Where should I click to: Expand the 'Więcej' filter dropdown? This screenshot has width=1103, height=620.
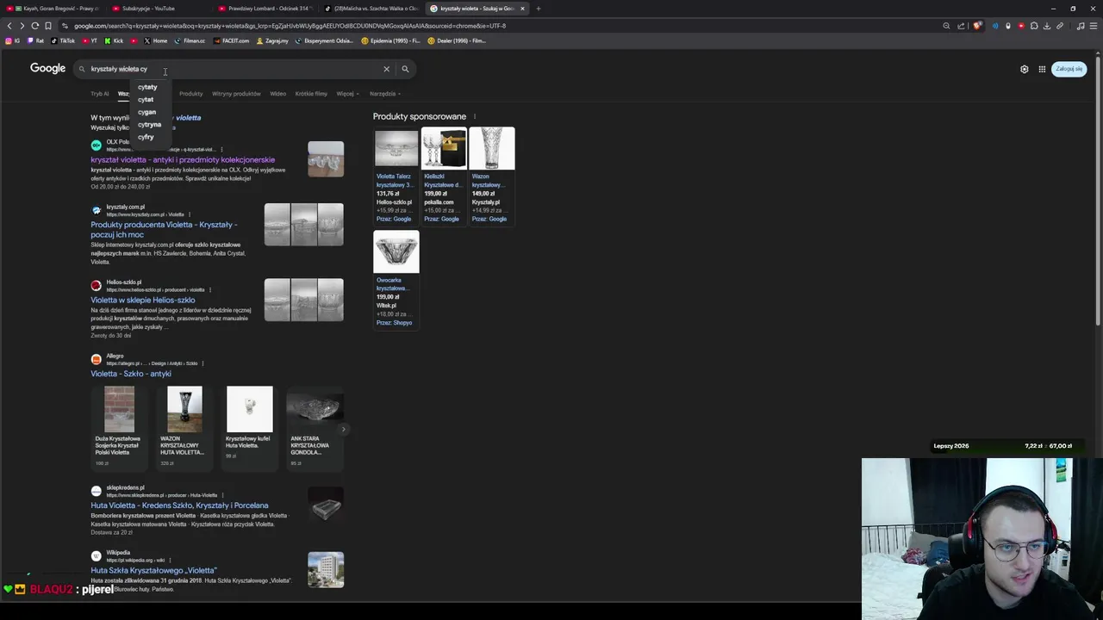[346, 94]
